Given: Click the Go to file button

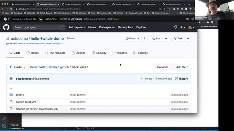Looking at the screenshot, I should point(162,67).
